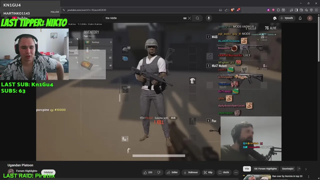Click the page search extension icon
This screenshot has height=180, width=320.
tap(283, 10)
